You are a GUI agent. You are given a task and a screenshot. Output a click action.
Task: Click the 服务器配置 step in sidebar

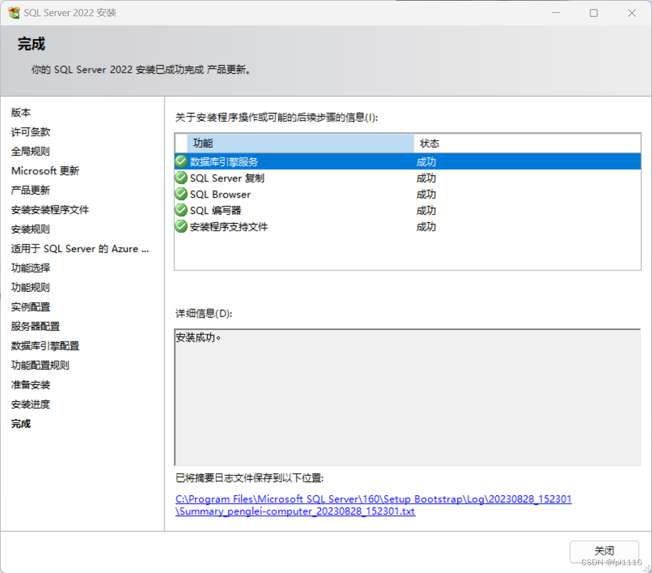36,326
